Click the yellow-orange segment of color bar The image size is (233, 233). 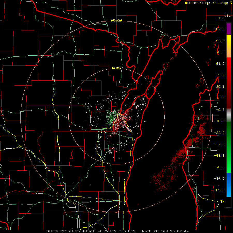coord(229,46)
